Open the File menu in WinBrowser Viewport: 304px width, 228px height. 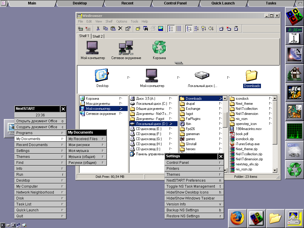(x=80, y=21)
